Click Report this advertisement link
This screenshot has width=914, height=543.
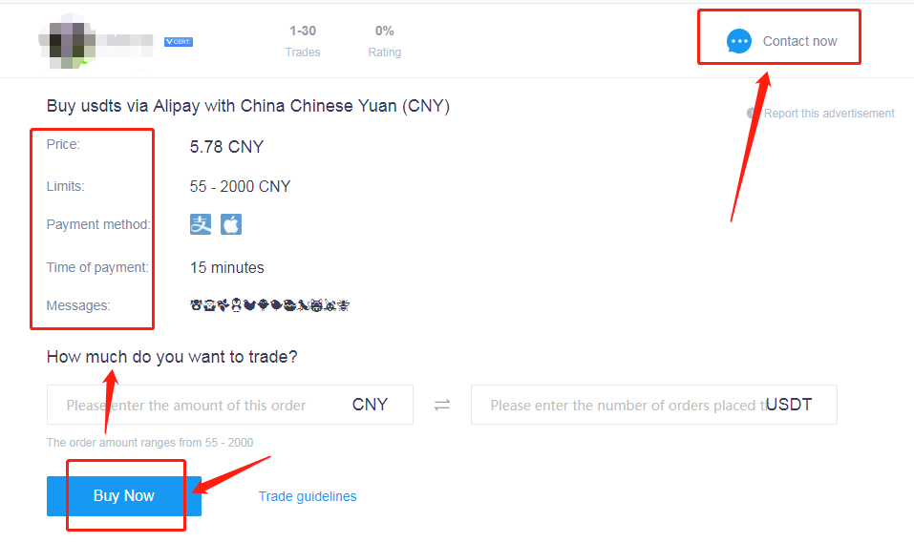point(829,113)
